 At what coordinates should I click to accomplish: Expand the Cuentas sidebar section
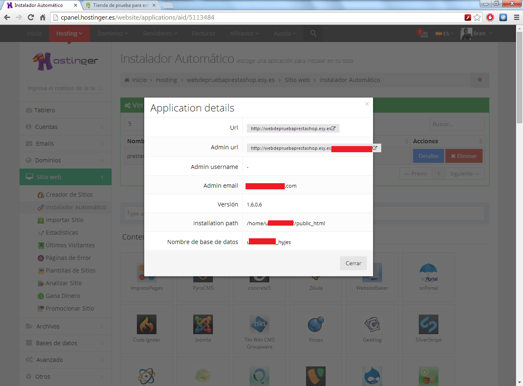click(x=65, y=127)
